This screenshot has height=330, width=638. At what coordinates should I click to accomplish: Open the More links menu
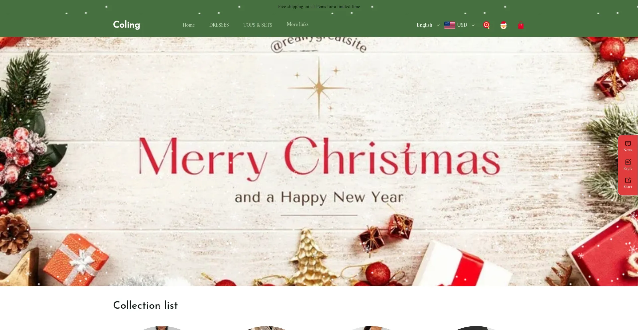[x=298, y=25]
